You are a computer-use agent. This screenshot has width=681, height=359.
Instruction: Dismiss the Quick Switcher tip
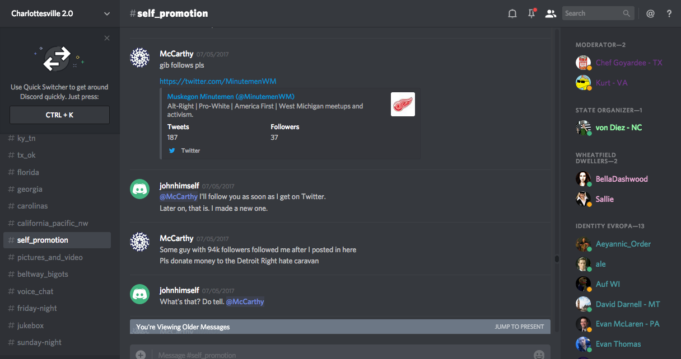107,38
